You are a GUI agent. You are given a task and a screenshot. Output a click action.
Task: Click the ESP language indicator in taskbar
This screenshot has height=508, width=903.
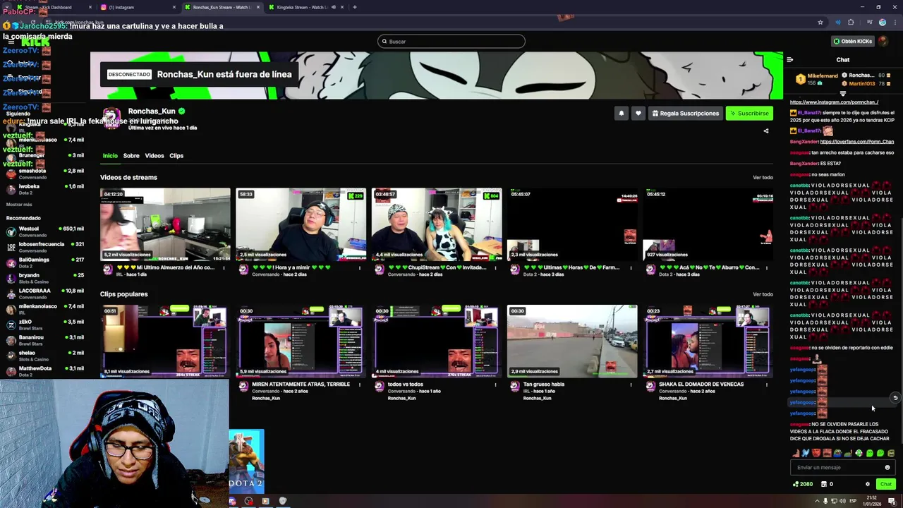tap(853, 501)
